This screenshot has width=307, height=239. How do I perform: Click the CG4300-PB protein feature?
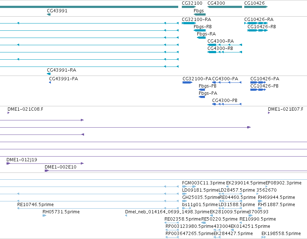[227, 104]
